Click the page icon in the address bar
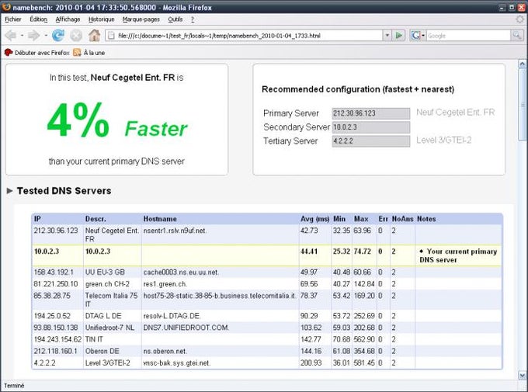 coord(112,36)
